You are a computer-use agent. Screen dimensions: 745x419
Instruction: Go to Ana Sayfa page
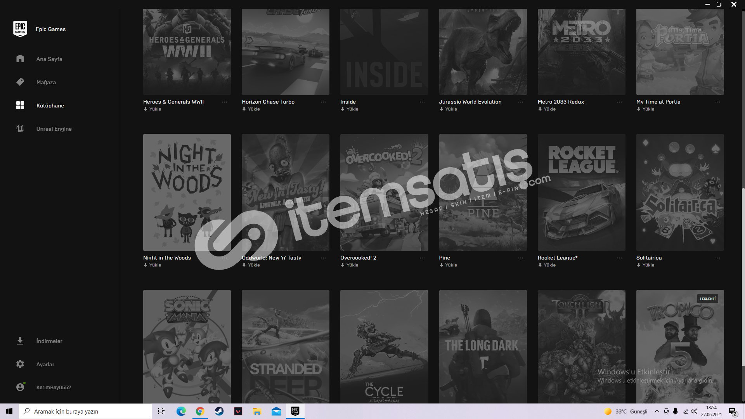point(49,59)
